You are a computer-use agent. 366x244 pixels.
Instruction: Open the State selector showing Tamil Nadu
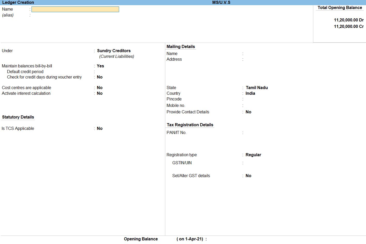point(257,88)
